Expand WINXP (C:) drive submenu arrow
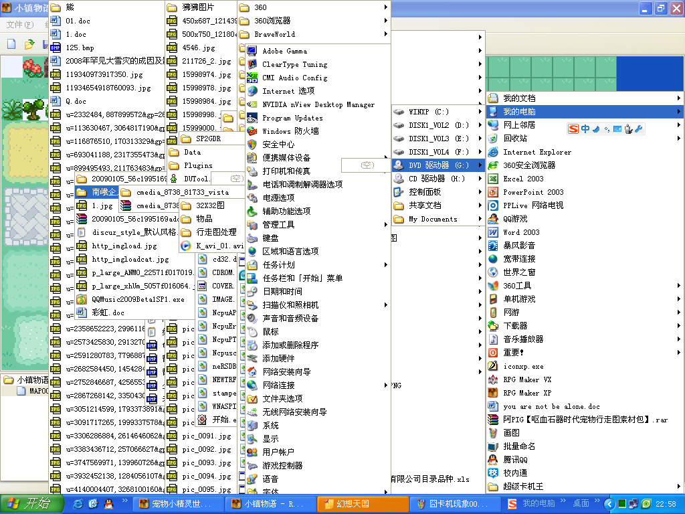Viewport: 685px width, 514px height. pyautogui.click(x=480, y=112)
